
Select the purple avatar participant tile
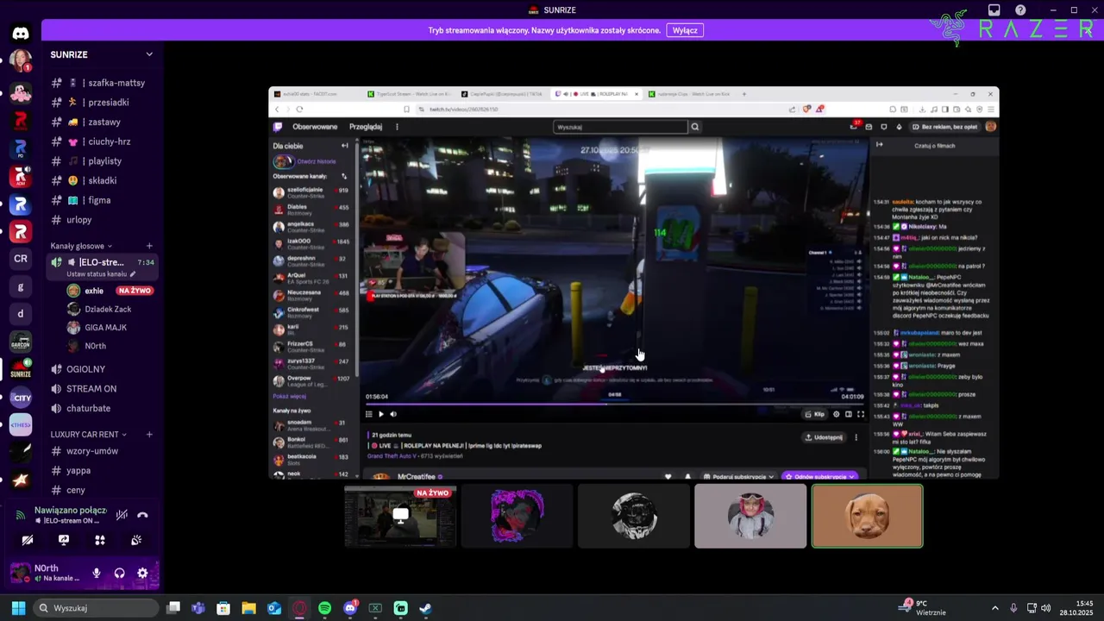(x=517, y=516)
